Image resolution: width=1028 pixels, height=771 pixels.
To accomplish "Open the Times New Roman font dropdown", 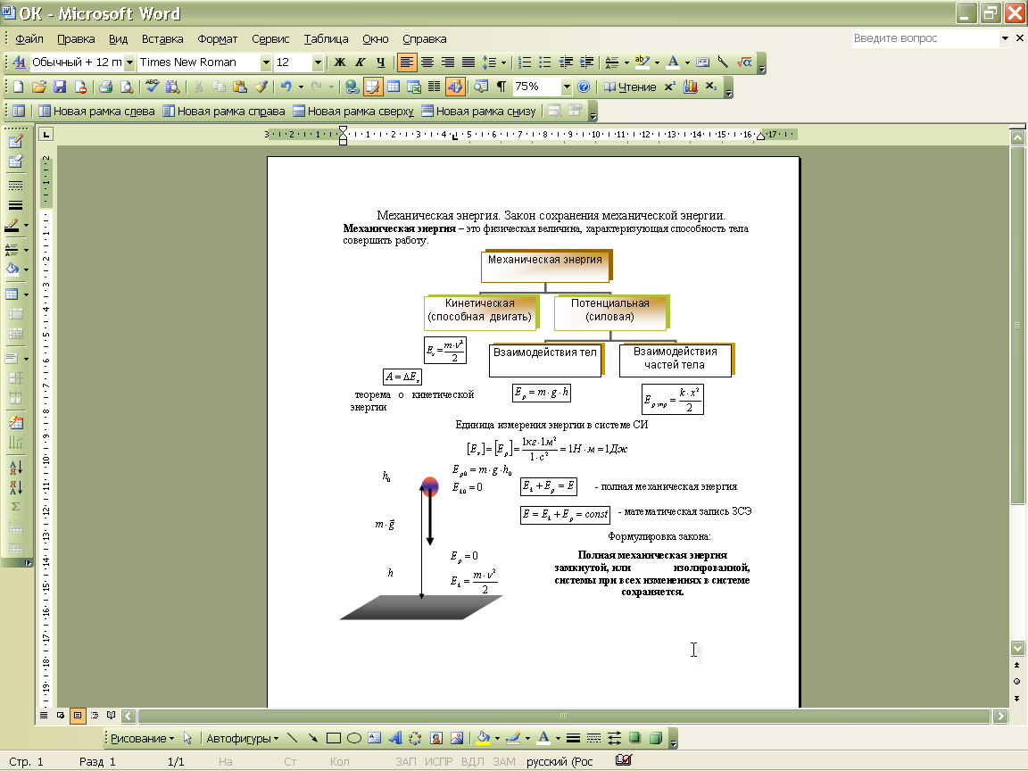I will click(x=266, y=62).
